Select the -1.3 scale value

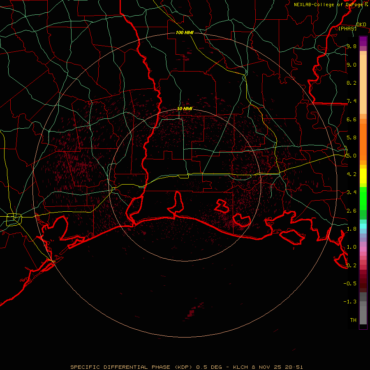pos(350,302)
